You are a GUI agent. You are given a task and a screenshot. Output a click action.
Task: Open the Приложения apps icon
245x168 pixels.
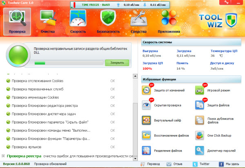169,18
